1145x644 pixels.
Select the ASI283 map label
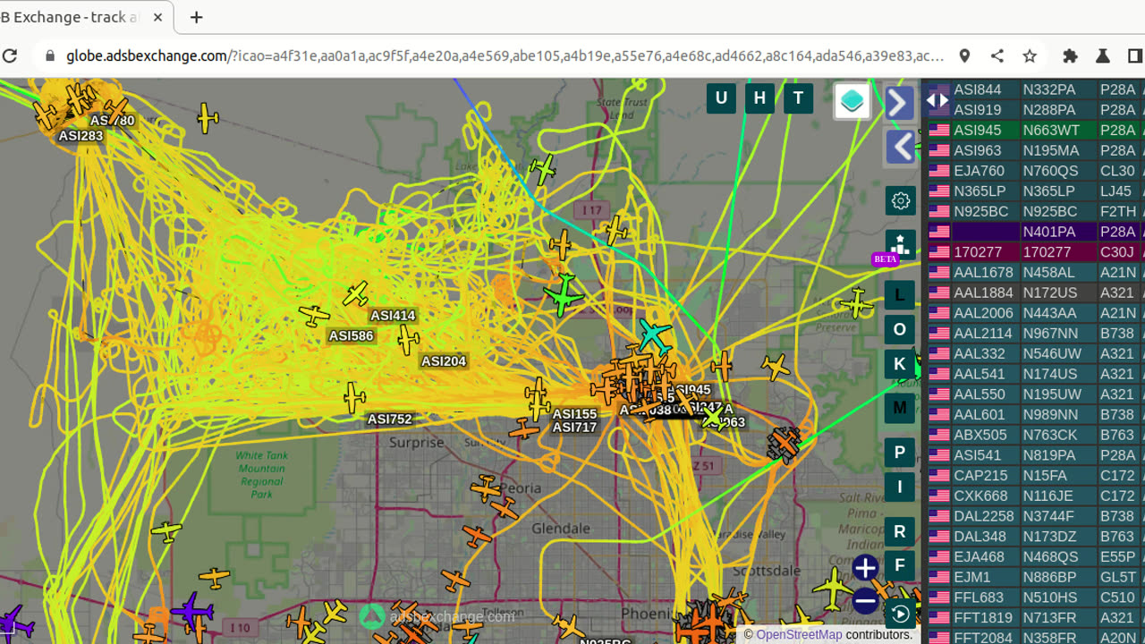(x=81, y=136)
